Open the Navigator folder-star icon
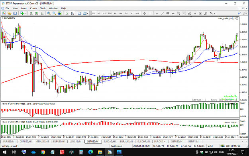The height and width of the screenshot is (156, 249). (x=10, y=13)
